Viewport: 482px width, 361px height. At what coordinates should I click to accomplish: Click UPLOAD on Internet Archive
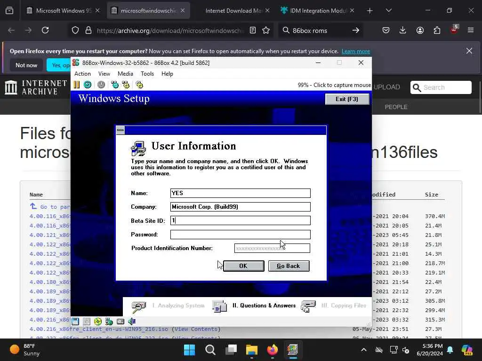[387, 87]
